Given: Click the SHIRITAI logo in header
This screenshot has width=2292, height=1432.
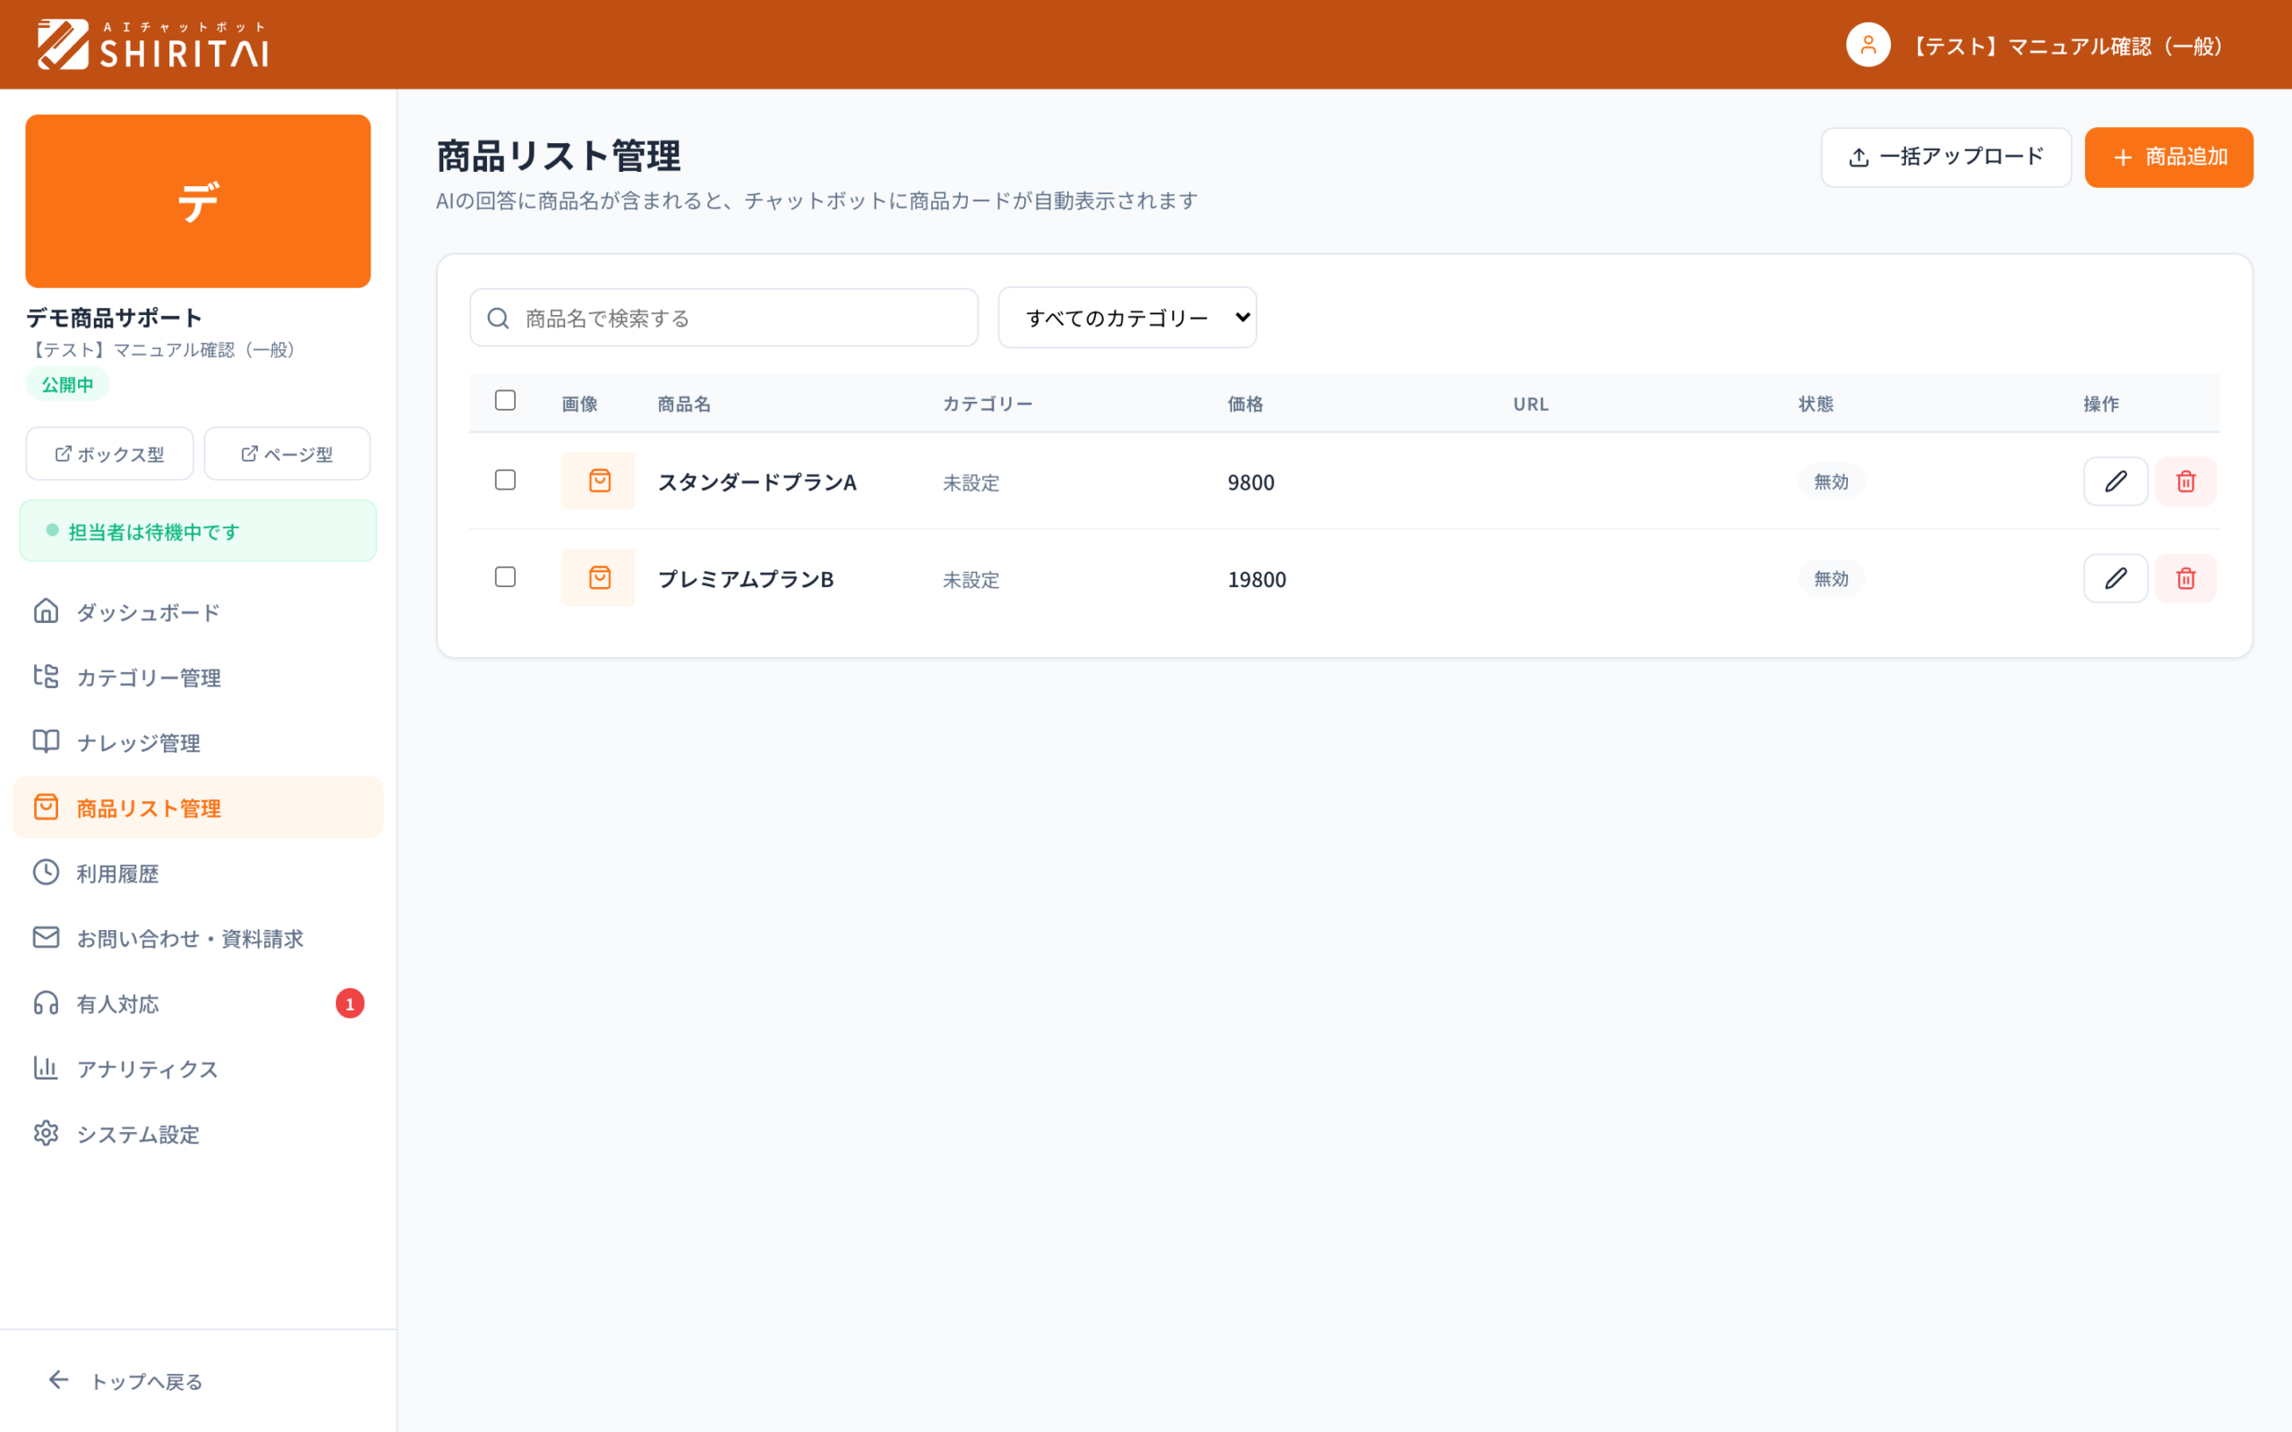Looking at the screenshot, I should [152, 45].
